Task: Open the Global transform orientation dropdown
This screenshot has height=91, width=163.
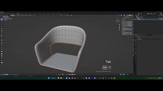Action: [x=62, y=15]
